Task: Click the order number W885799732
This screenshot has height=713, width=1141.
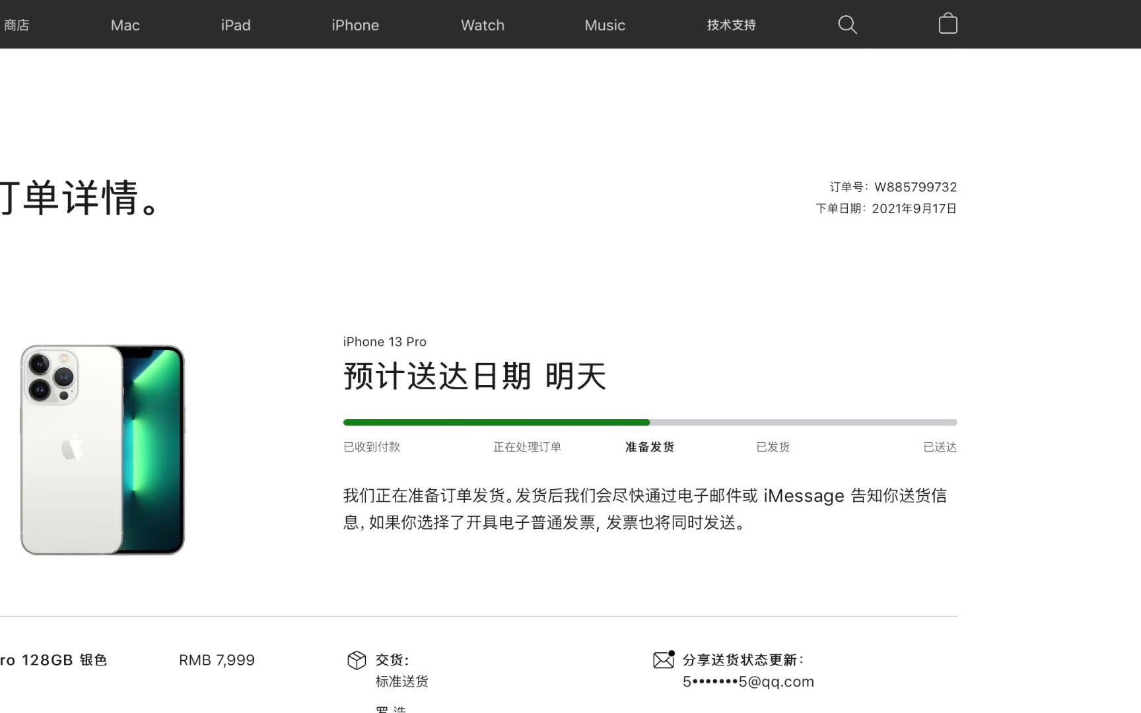Action: pos(916,187)
